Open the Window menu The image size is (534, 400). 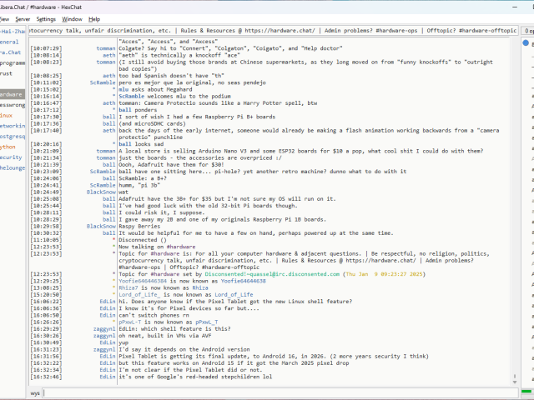pyautogui.click(x=73, y=18)
